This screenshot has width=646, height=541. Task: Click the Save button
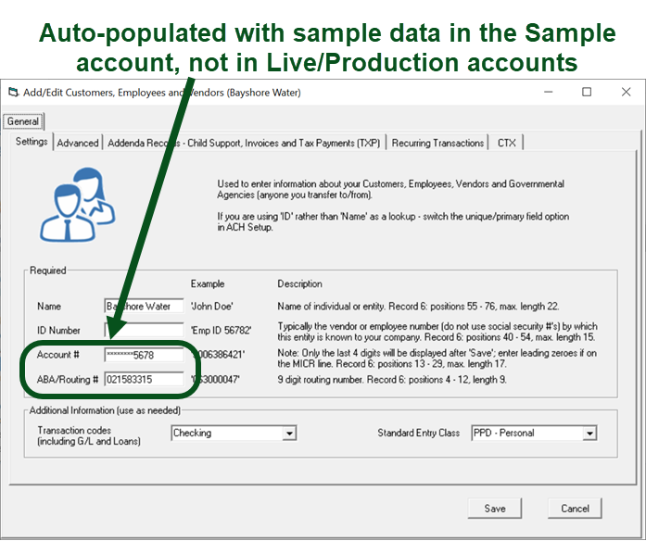(x=495, y=509)
